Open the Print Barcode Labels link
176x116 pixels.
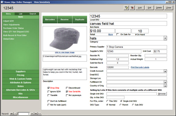[140, 68]
